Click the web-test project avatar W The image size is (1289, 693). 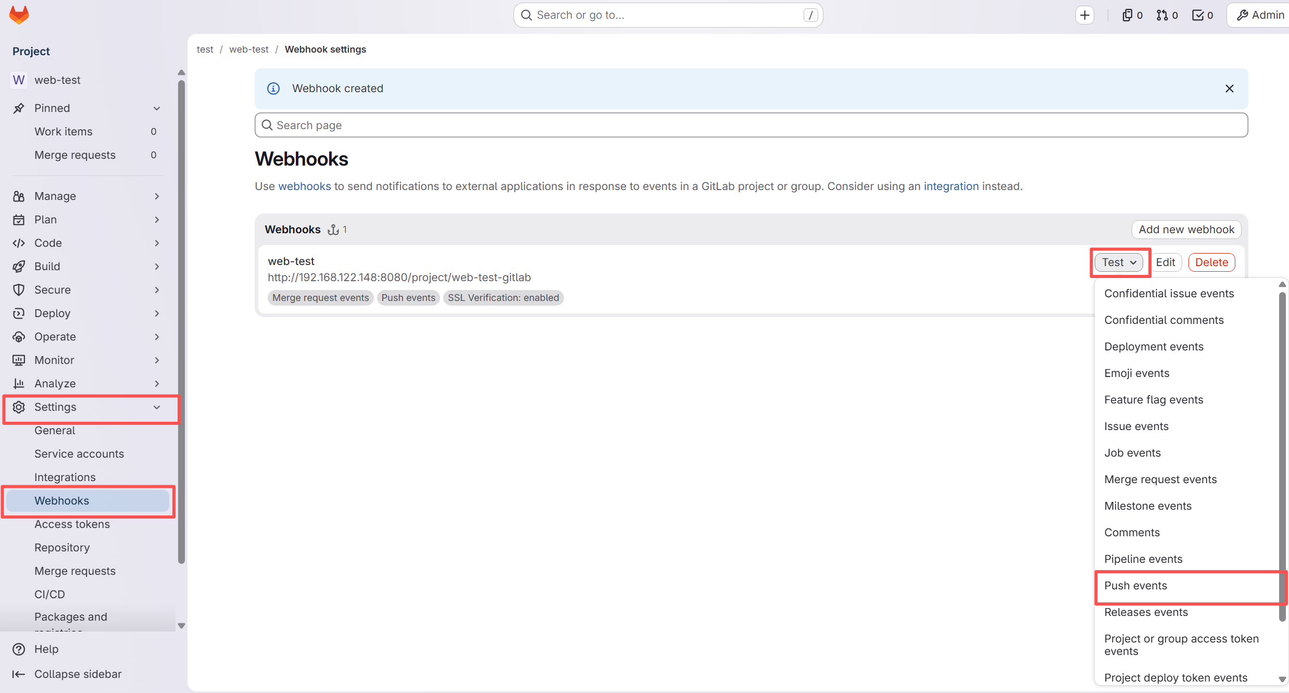pyautogui.click(x=19, y=80)
